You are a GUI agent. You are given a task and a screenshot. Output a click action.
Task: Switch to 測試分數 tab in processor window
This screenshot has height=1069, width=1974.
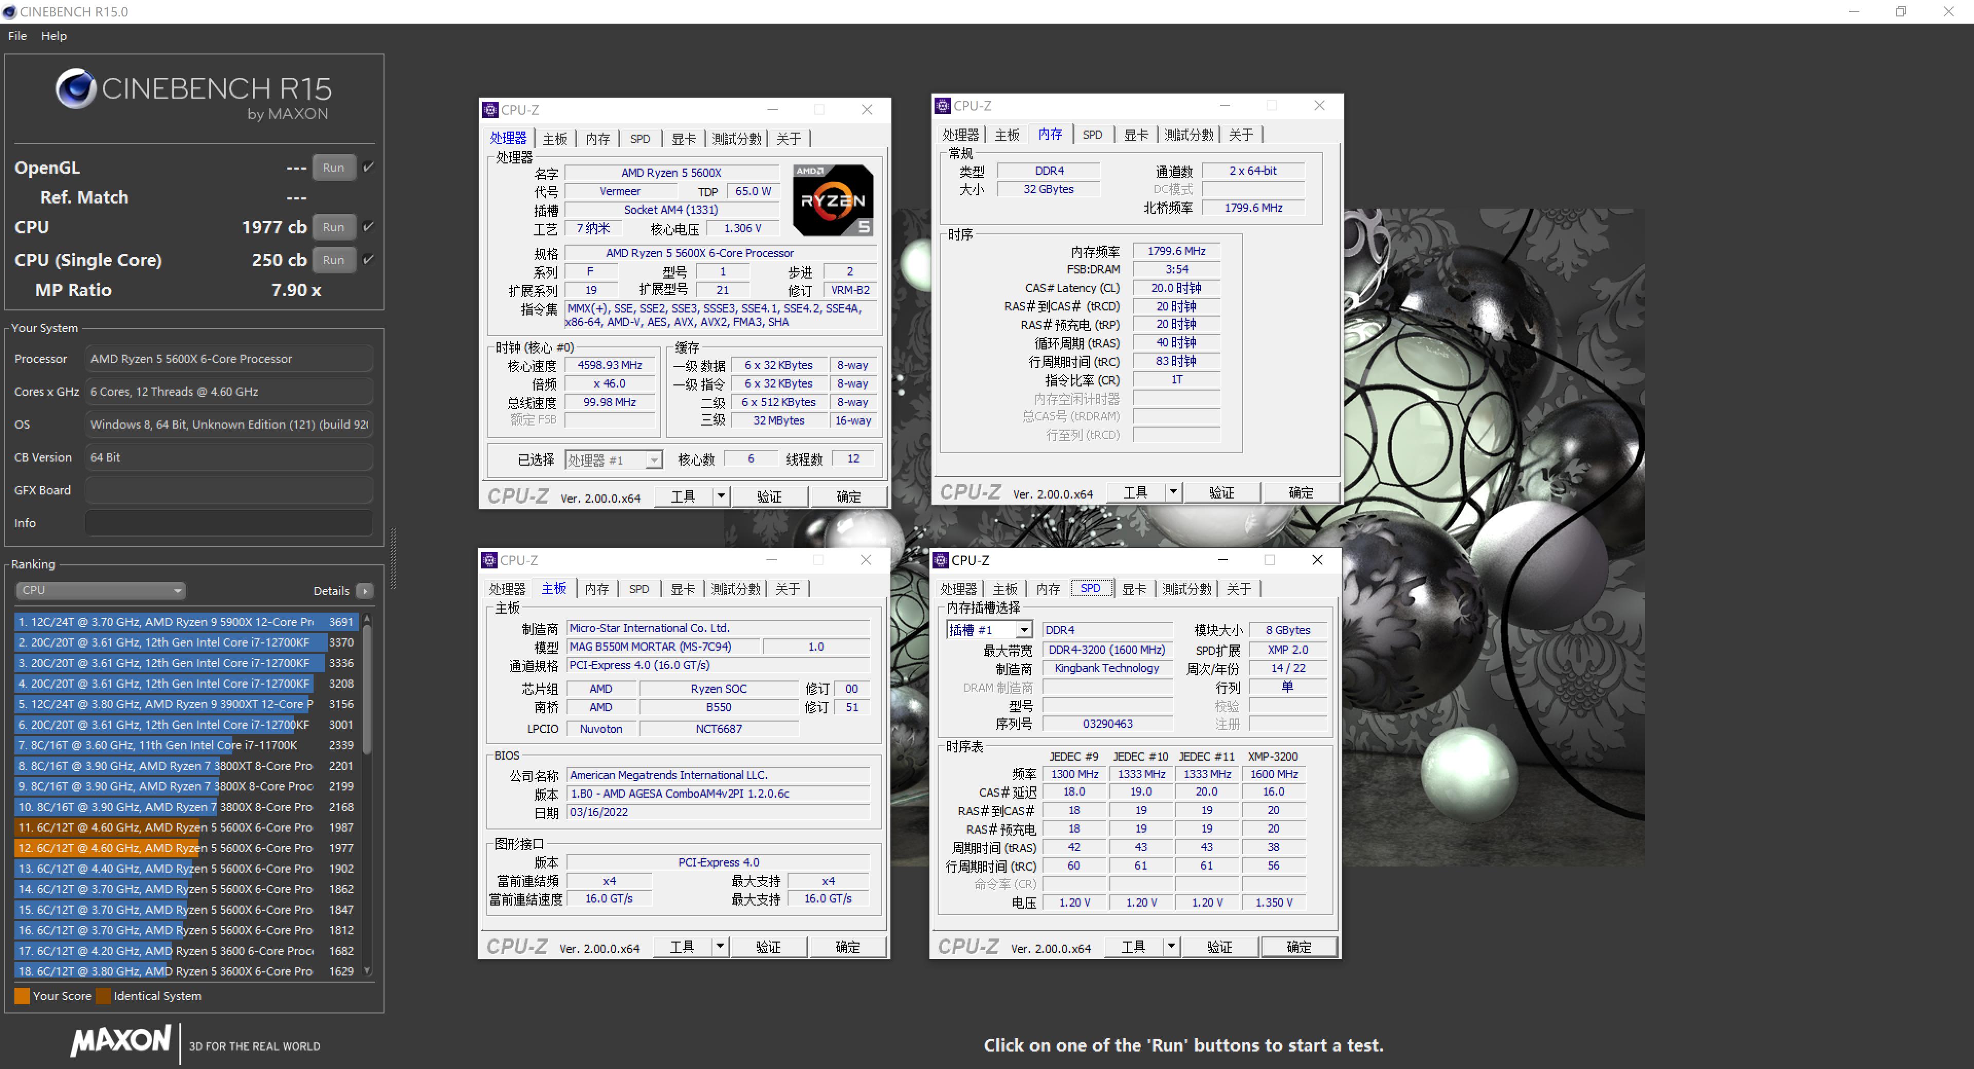coord(736,139)
